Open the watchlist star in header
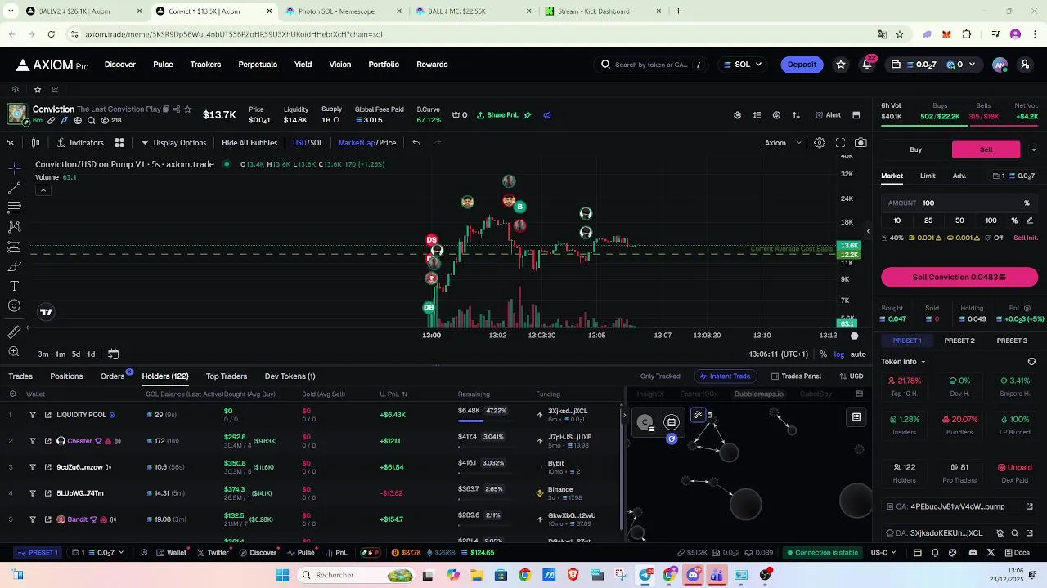 coord(841,65)
